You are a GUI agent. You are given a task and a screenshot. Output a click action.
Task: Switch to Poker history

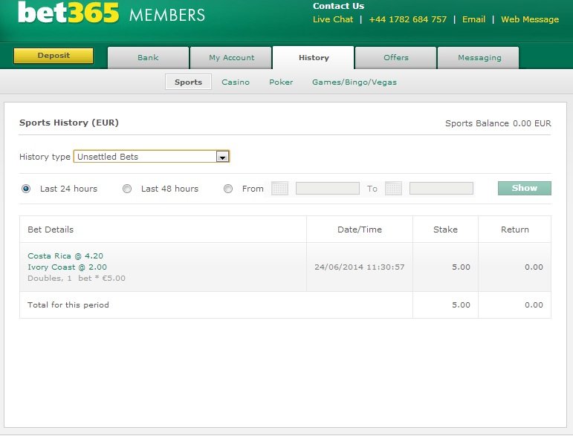tap(281, 82)
